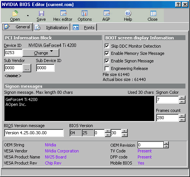190x177 pixels.
Task: Toggle Enable Signon Message checkbox
Action: (x=107, y=61)
